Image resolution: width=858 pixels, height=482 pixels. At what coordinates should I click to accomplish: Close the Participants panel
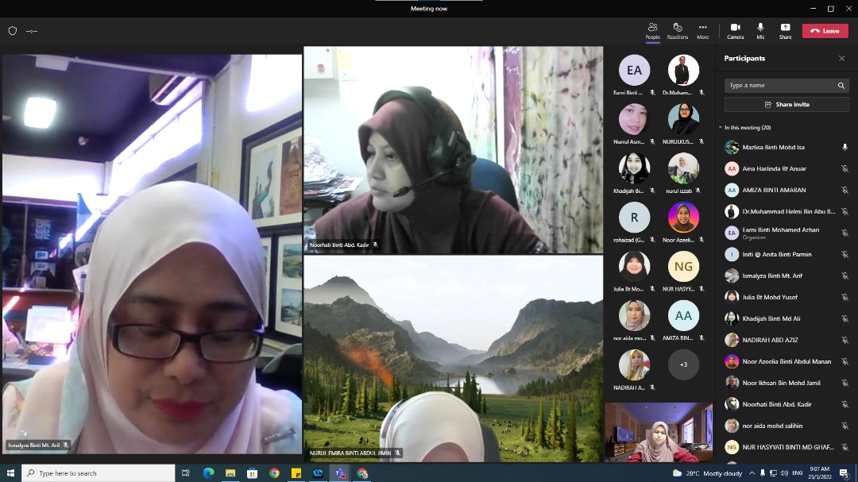click(841, 59)
